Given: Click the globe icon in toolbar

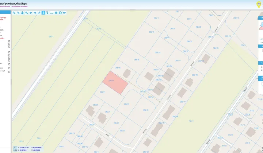Looking at the screenshot, I should coord(60,13).
